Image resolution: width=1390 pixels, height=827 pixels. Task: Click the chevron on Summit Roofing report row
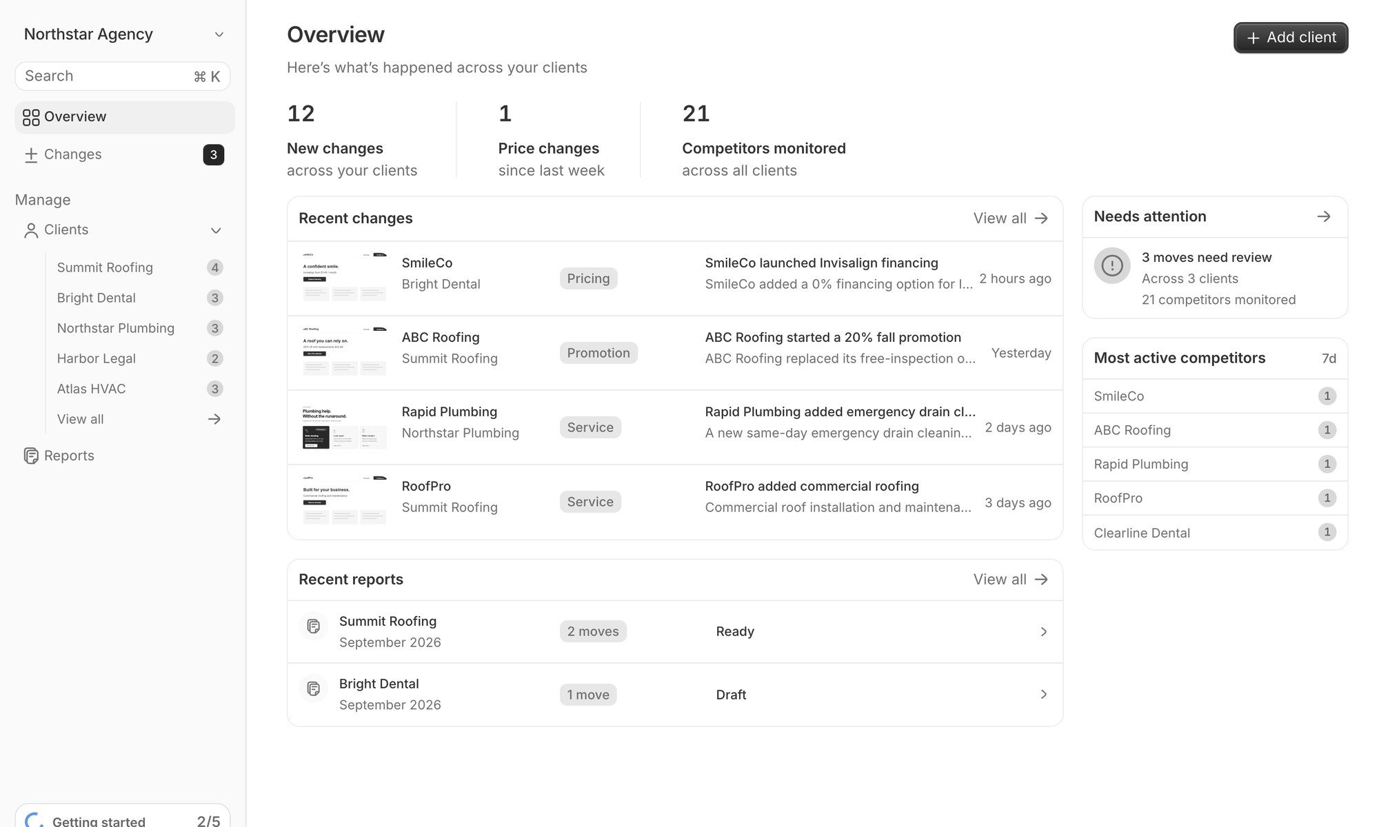(1044, 632)
